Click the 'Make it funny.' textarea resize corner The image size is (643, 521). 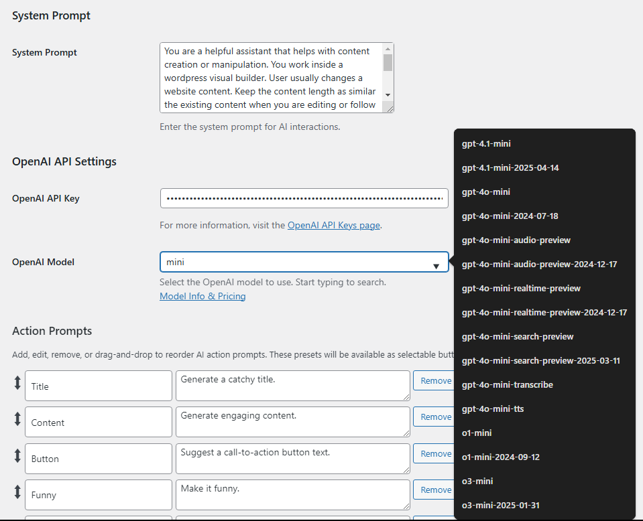coord(406,506)
